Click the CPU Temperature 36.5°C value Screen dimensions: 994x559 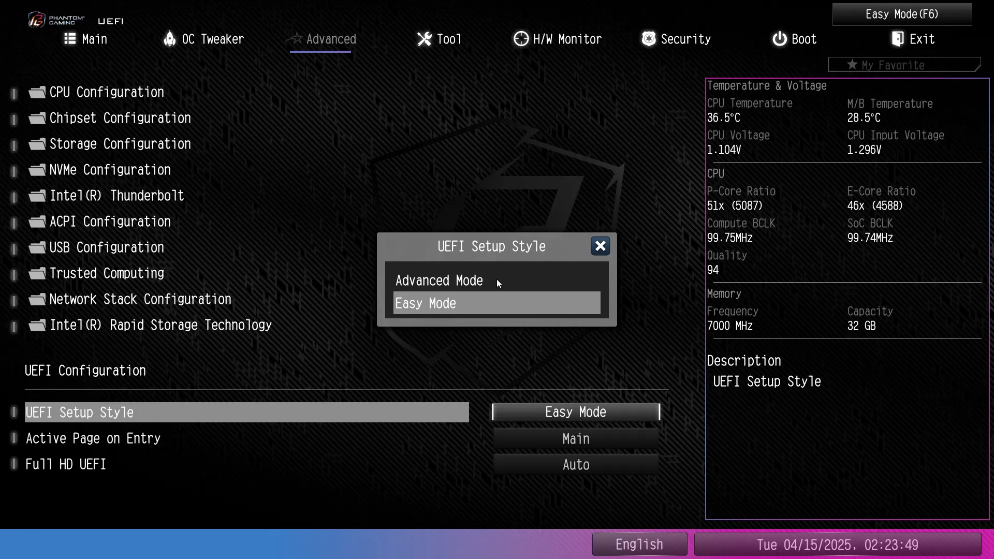[724, 117]
